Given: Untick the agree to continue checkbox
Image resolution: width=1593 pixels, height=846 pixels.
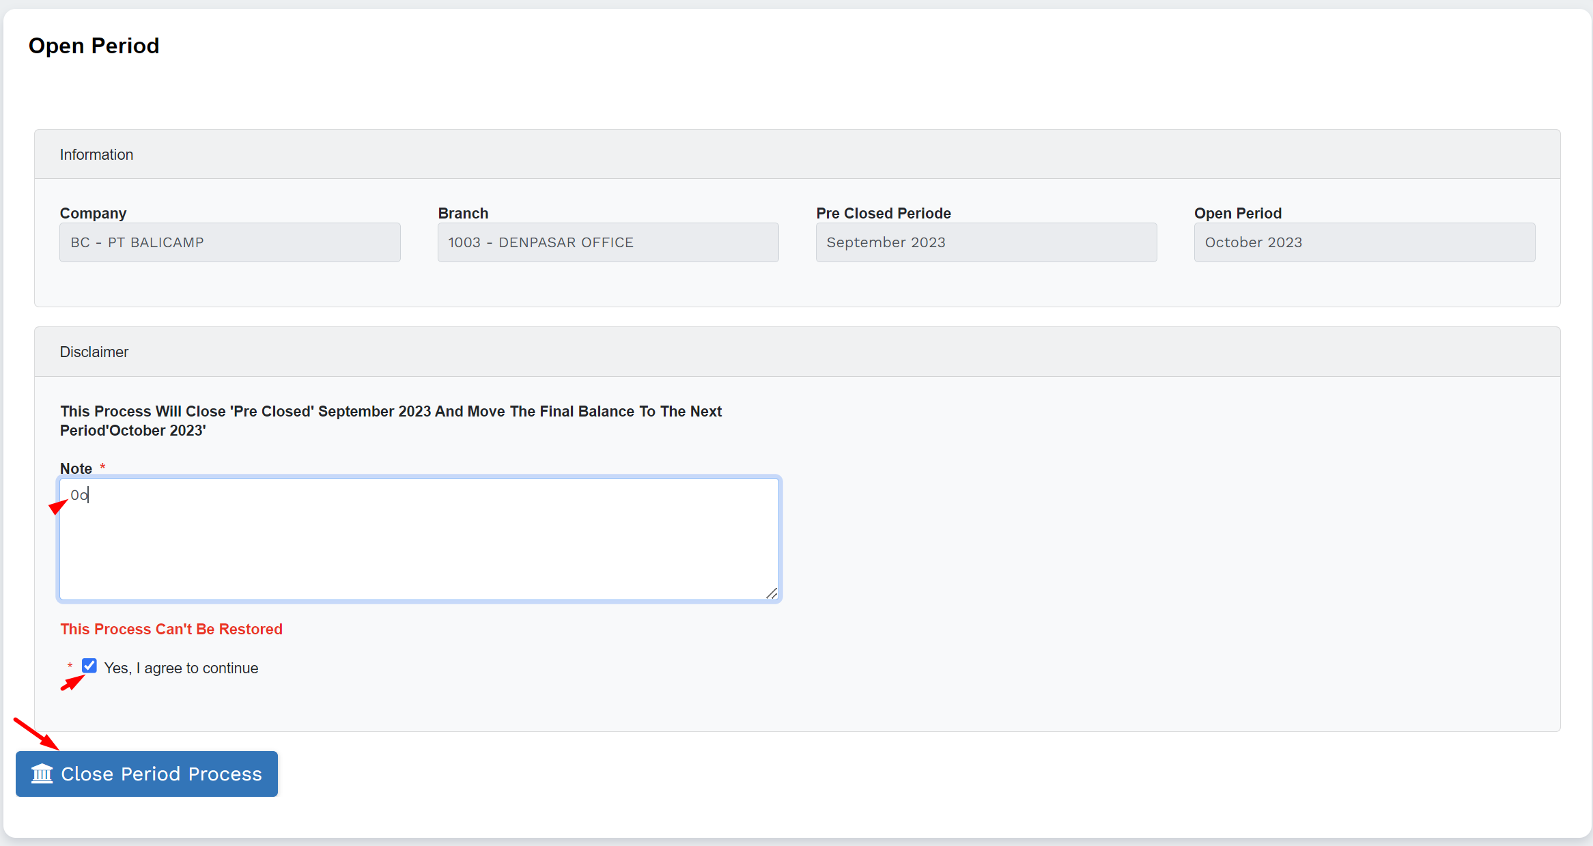Looking at the screenshot, I should point(89,666).
